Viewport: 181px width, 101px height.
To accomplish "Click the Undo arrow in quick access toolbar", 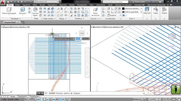I will (x=25, y=2).
